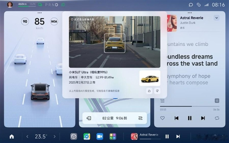Open the messages chat bubble icon
The height and width of the screenshot is (143, 229).
191,5
